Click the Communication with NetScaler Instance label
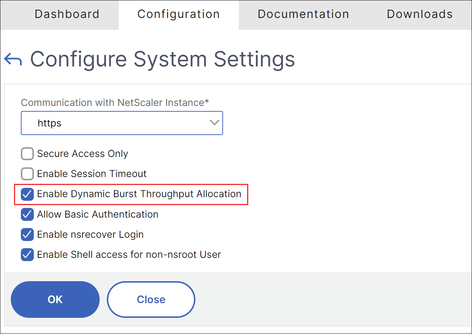This screenshot has width=472, height=334. tap(115, 103)
